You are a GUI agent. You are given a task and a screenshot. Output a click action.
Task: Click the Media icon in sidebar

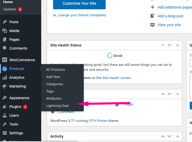coord(5,31)
